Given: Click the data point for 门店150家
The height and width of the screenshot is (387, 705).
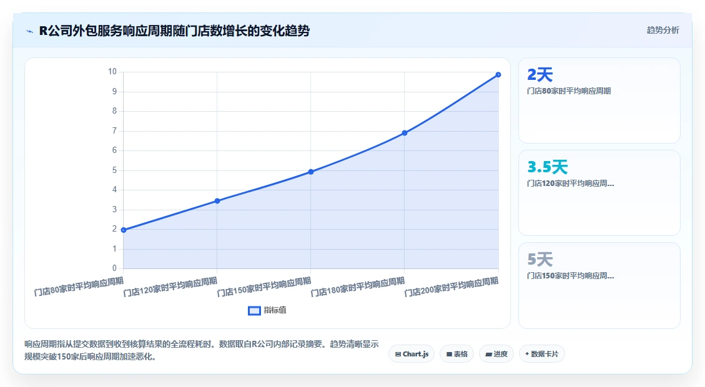Looking at the screenshot, I should (x=311, y=172).
